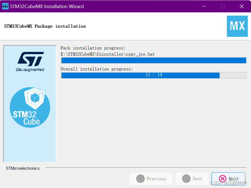This screenshot has width=251, height=188.
Task: Minimize the Installation Wizard window
Action: point(204,6)
